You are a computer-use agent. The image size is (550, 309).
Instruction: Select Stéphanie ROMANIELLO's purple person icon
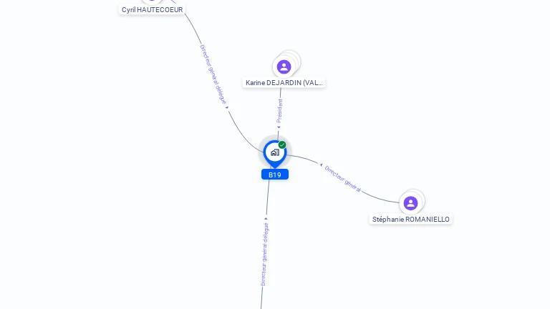[410, 203]
